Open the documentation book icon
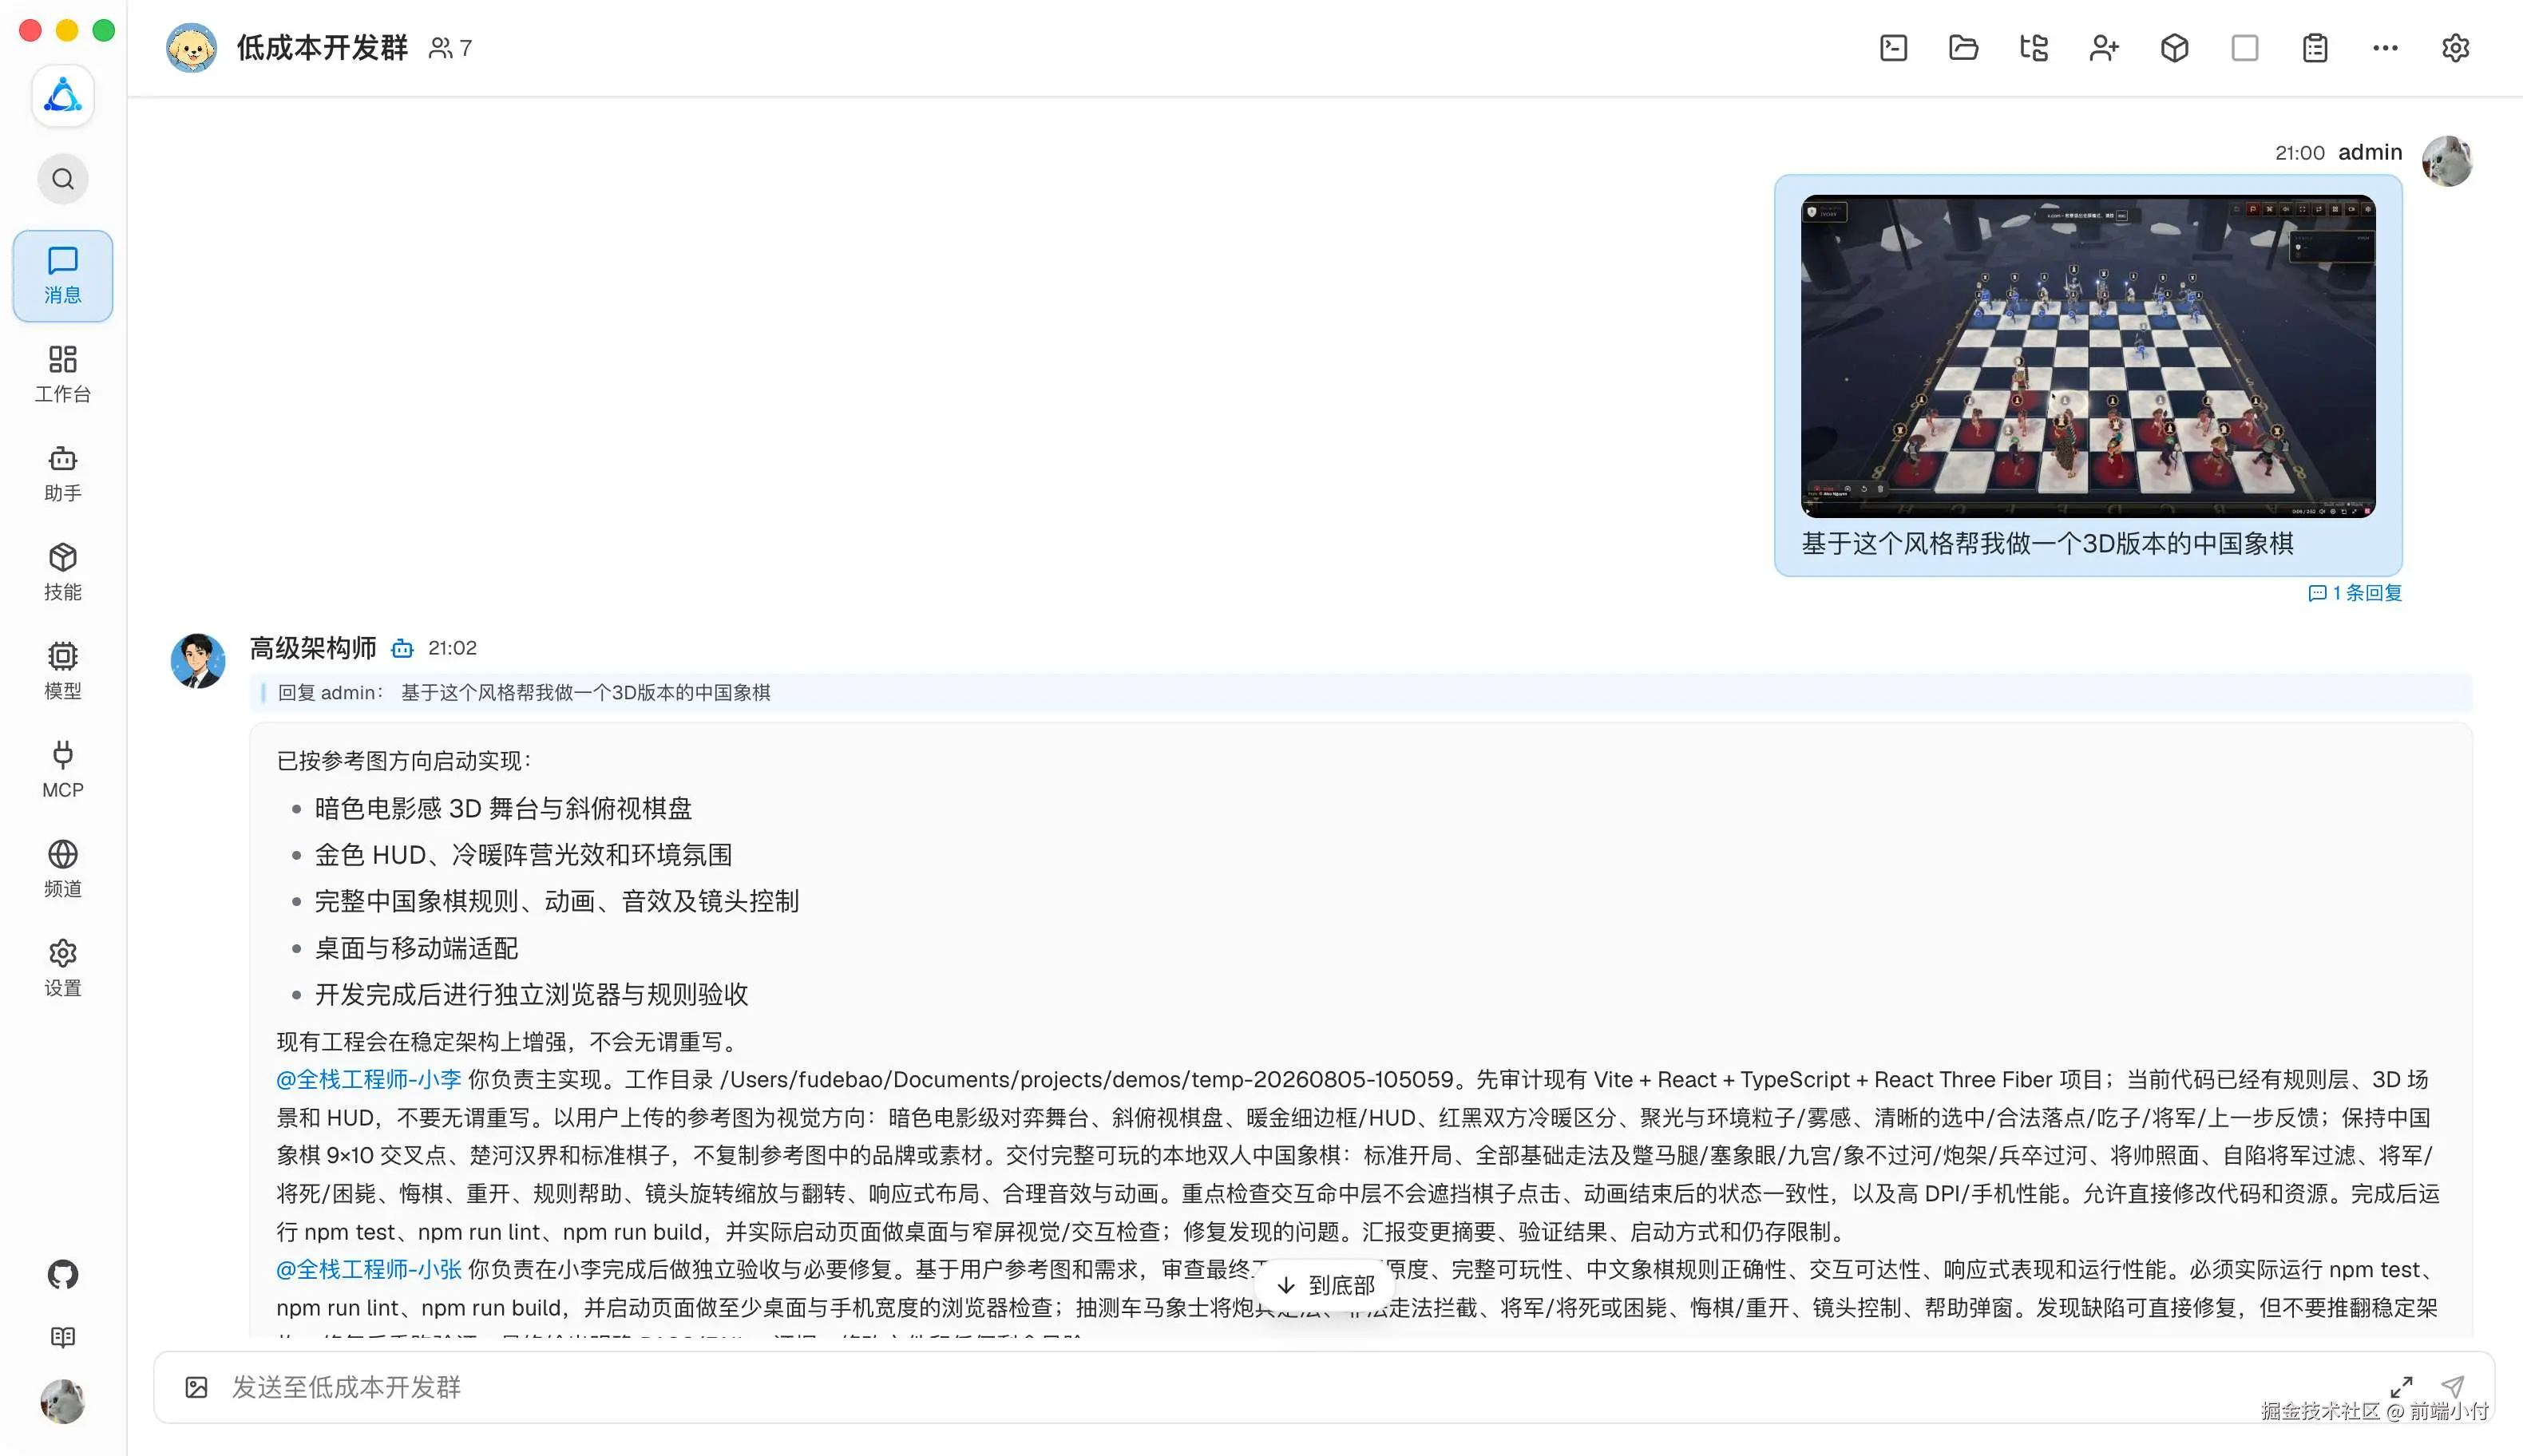This screenshot has height=1456, width=2523. (x=63, y=1337)
